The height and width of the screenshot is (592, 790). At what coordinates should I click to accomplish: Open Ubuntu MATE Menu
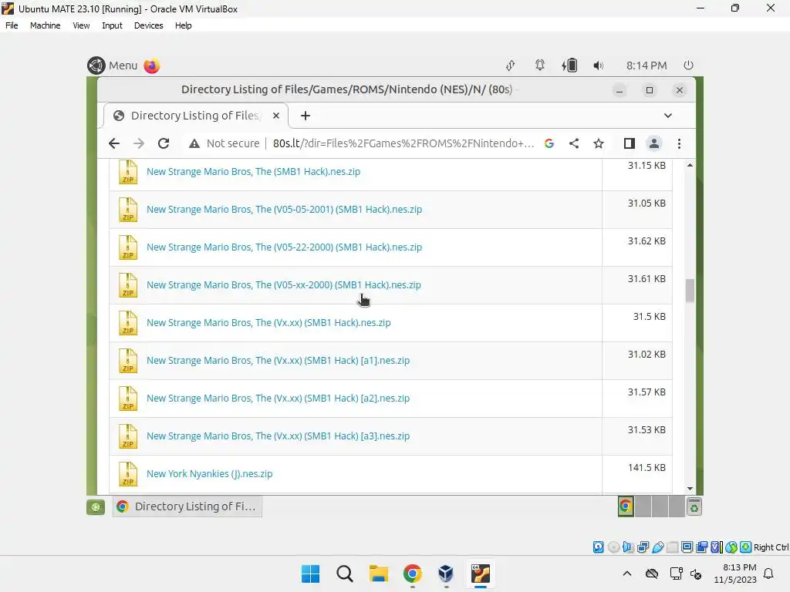click(113, 66)
